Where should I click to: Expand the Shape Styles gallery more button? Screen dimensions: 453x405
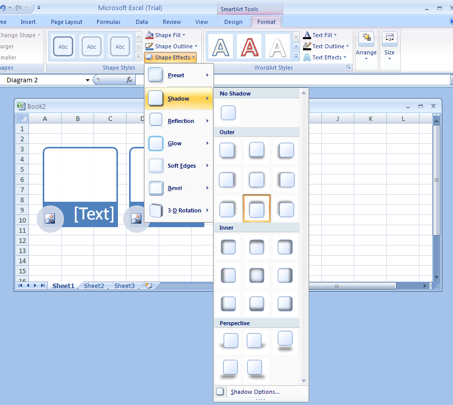pos(138,56)
